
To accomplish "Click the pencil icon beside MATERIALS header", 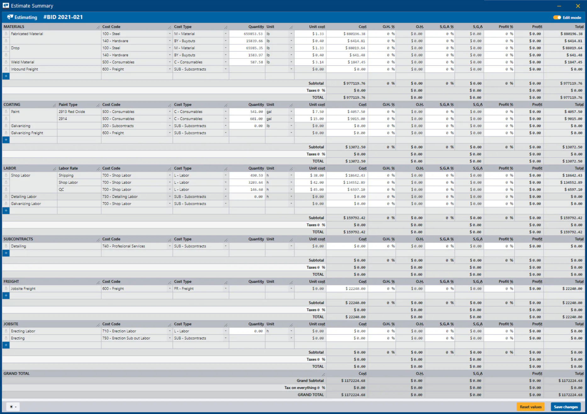I will click(x=98, y=27).
